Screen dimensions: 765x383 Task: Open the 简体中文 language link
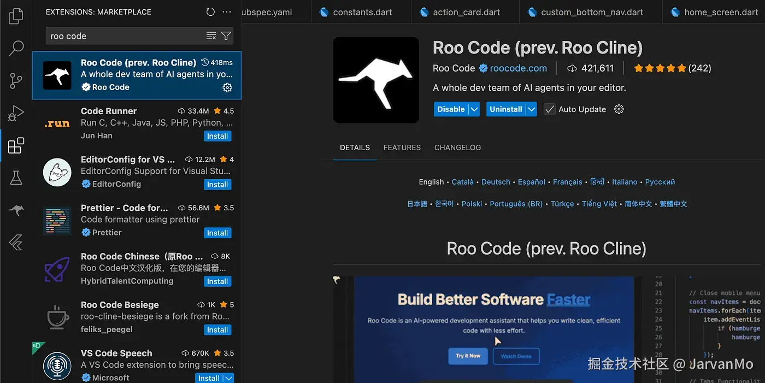[639, 204]
